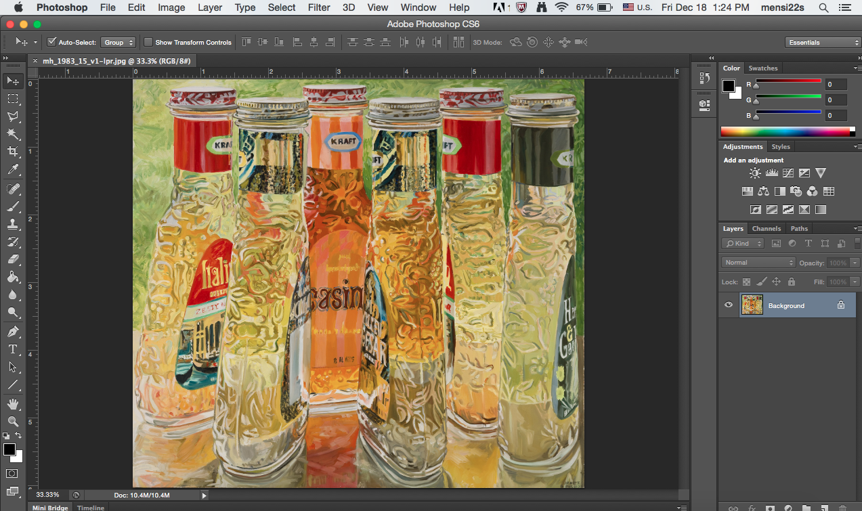The image size is (862, 511).
Task: Open the layer blend mode Normal dropdown
Action: point(758,263)
